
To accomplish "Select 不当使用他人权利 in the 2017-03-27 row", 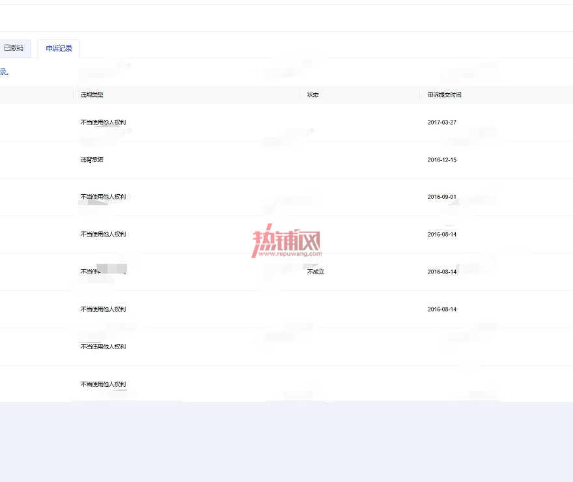I will [103, 122].
